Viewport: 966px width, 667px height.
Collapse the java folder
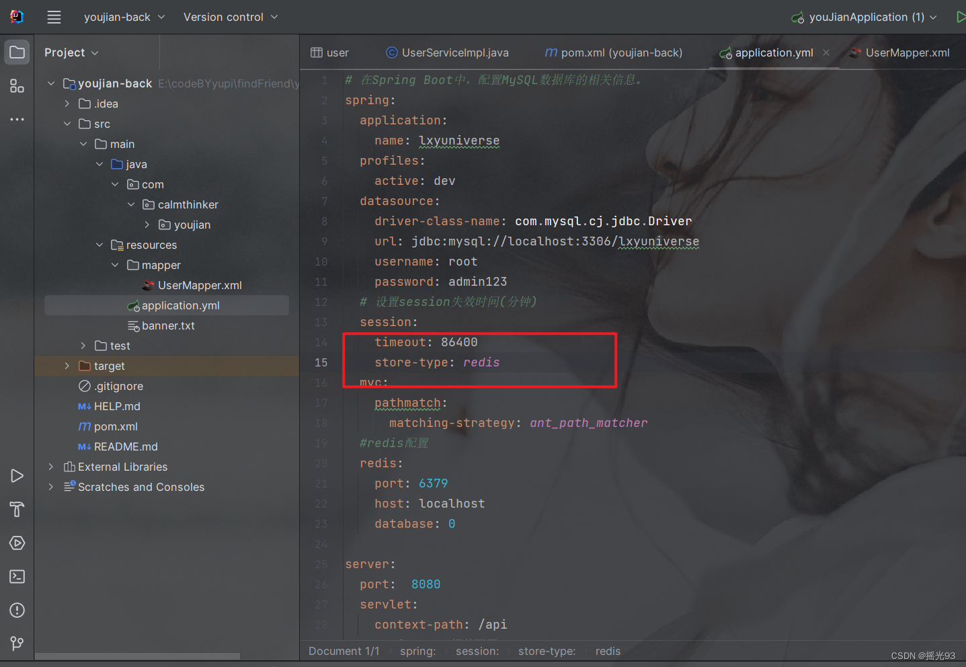(x=99, y=164)
